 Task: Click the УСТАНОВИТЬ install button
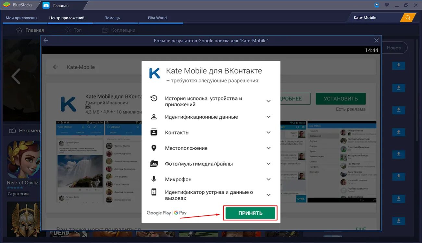coord(341,99)
